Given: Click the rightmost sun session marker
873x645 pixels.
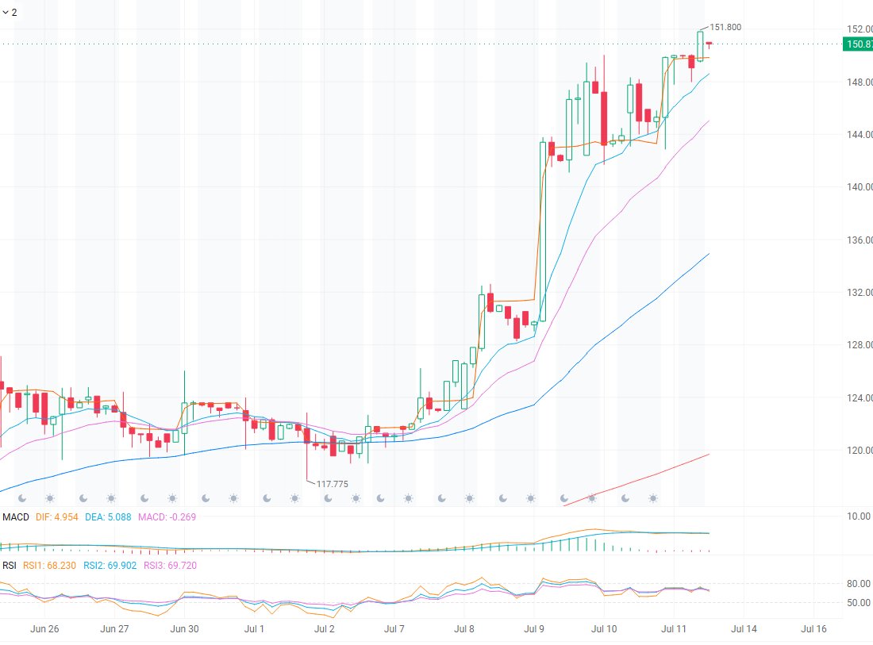Looking at the screenshot, I should (653, 498).
